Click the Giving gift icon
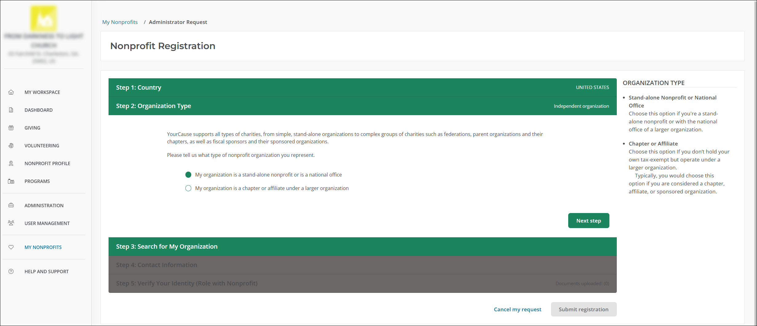757x326 pixels. coord(11,128)
